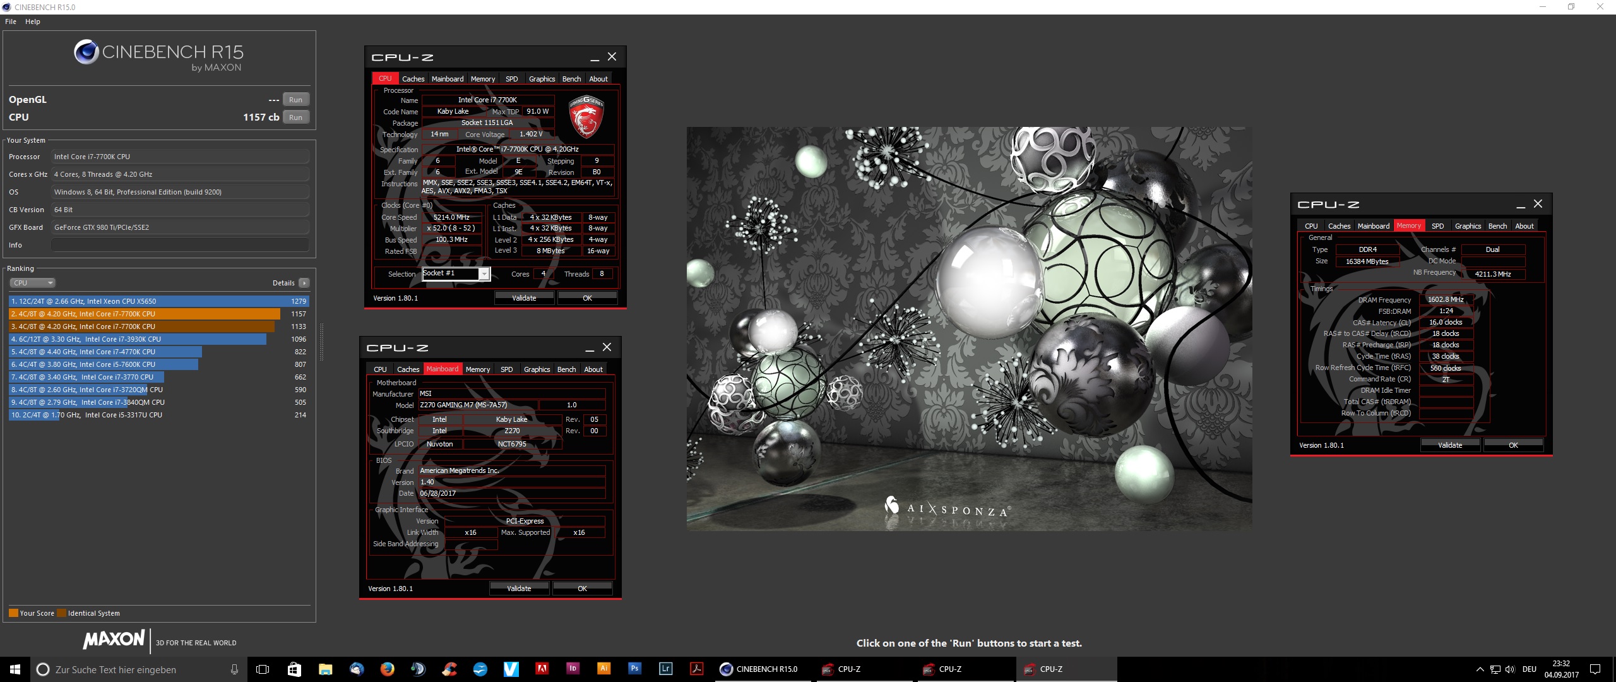Viewport: 1616px width, 682px height.
Task: Click the taskbar search box
Action: click(139, 669)
